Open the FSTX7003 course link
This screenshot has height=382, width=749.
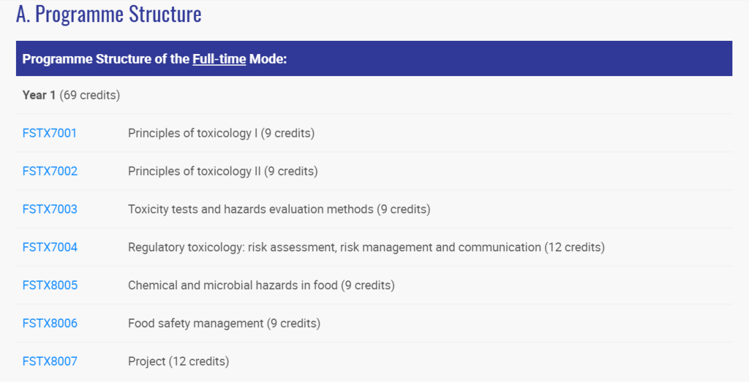[50, 210]
